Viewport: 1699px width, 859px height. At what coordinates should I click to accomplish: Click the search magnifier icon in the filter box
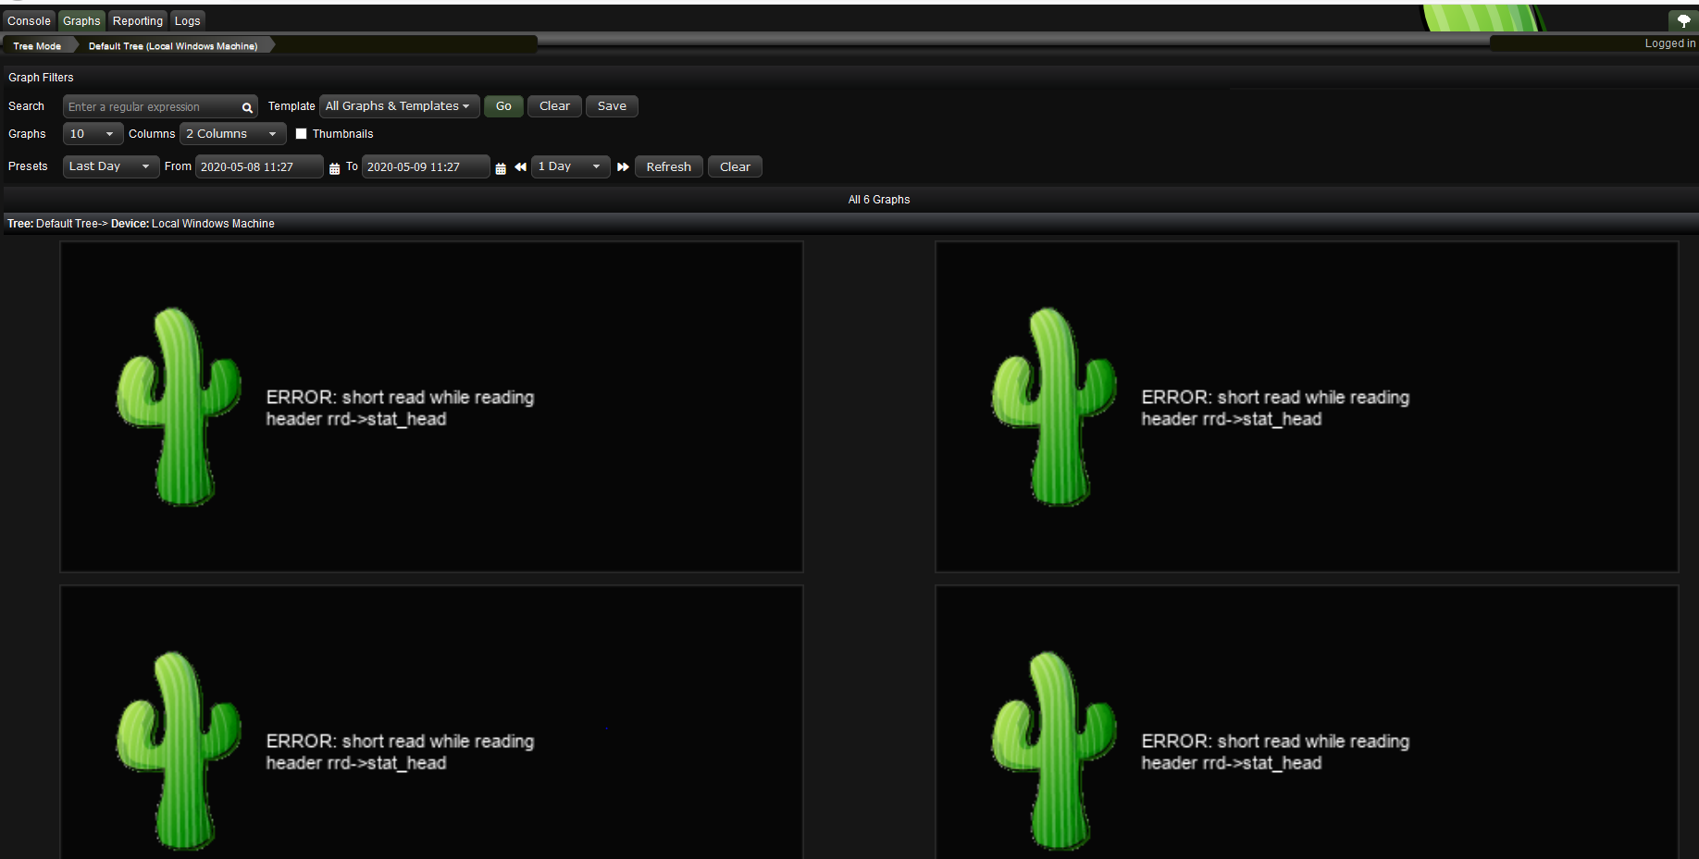tap(247, 107)
